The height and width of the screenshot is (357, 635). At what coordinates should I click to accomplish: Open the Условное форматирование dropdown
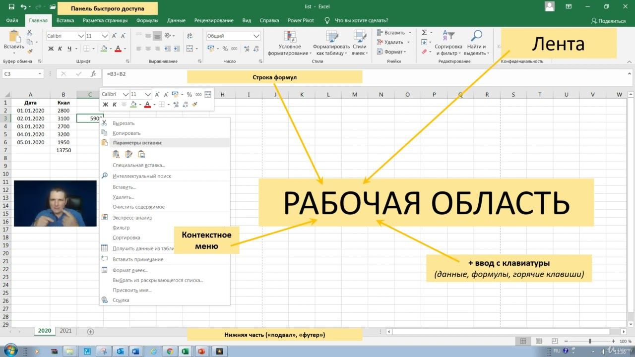click(290, 43)
